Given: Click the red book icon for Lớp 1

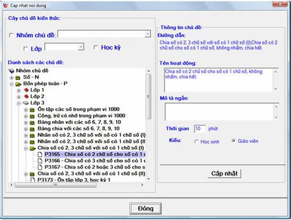Looking at the screenshot, I should pos(26,90).
